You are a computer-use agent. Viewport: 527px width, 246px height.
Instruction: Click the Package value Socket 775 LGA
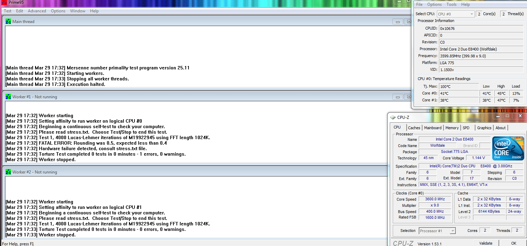pyautogui.click(x=454, y=152)
